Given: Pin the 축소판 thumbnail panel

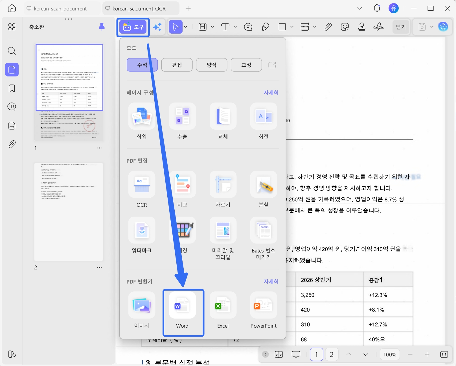Looking at the screenshot, I should click(x=102, y=27).
